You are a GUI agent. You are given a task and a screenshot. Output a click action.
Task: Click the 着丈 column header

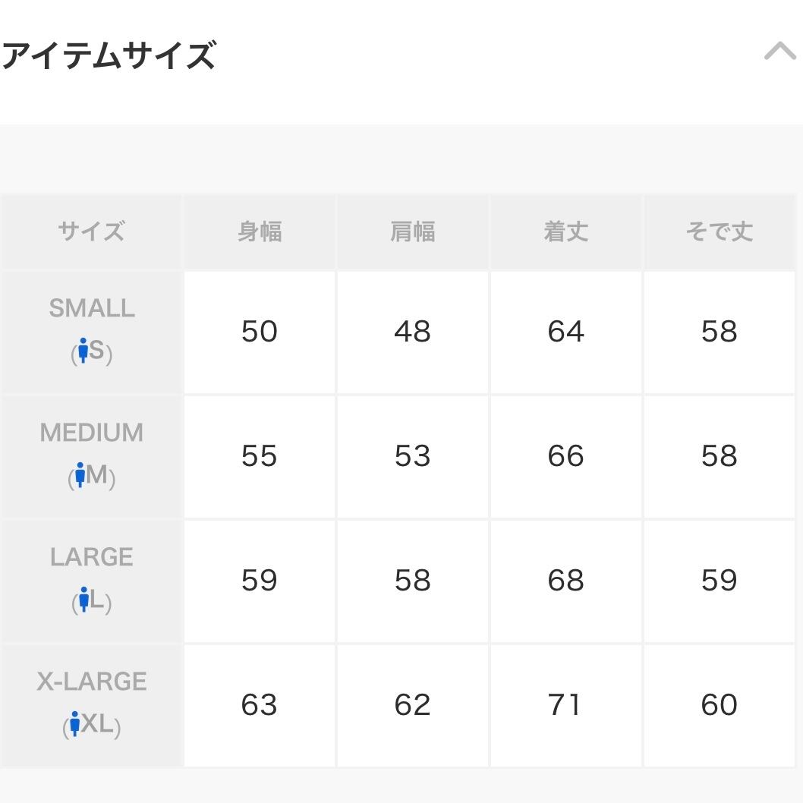click(x=566, y=231)
